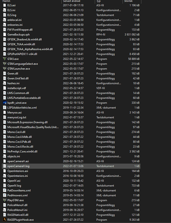The width and height of the screenshot is (171, 223).
Task: Click the enbseries.ini file icon
Action: (x=5, y=25)
